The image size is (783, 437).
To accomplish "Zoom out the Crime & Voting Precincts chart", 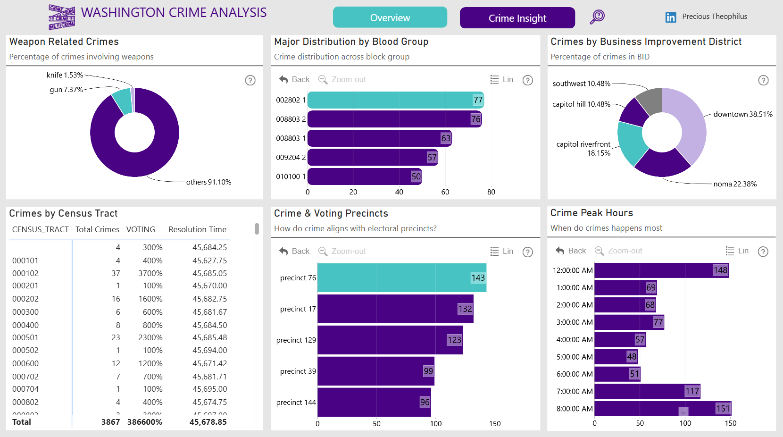I will [342, 251].
